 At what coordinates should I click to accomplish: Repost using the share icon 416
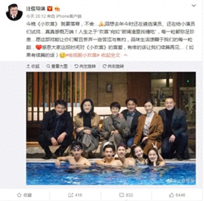click(75, 195)
